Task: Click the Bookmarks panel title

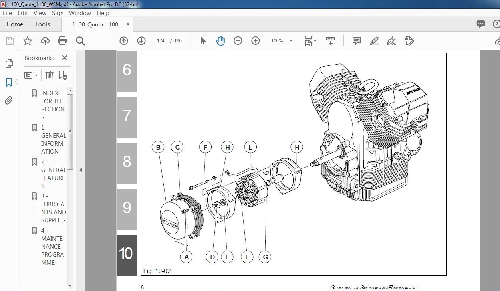Action: pos(39,58)
